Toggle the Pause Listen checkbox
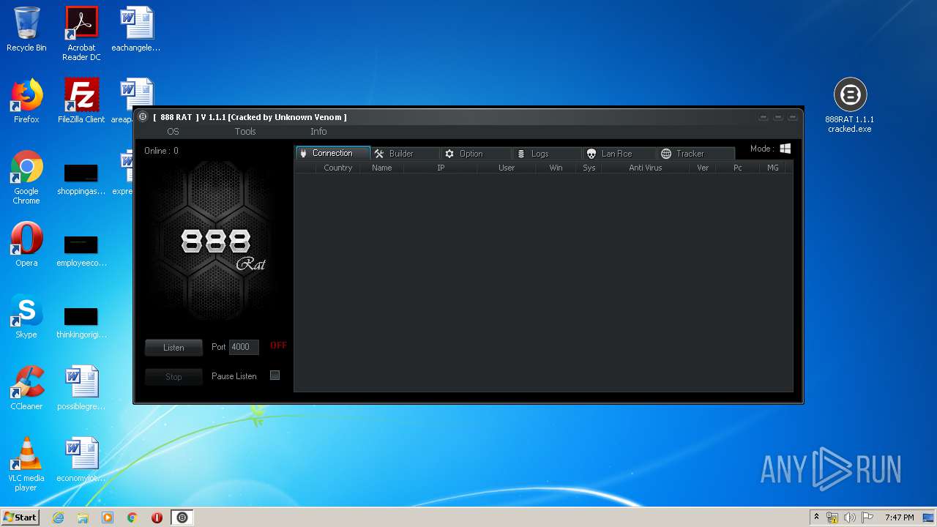Screen dimensions: 937x527 click(275, 375)
